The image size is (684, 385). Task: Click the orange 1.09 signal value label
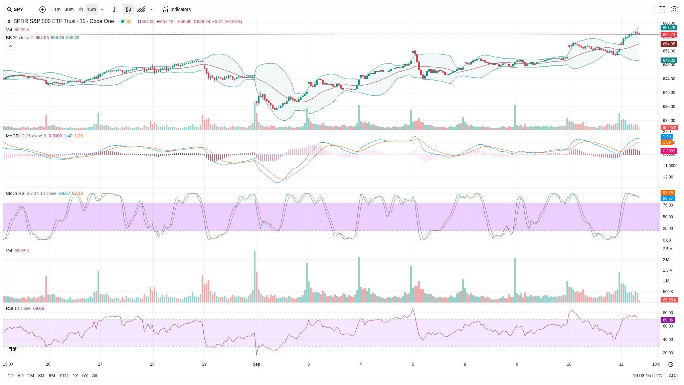pos(667,142)
